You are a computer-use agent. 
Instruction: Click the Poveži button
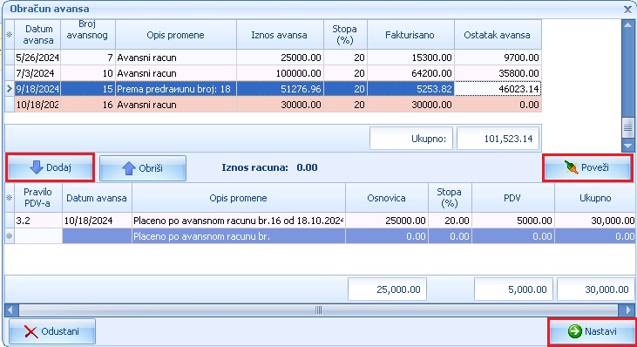pos(587,167)
